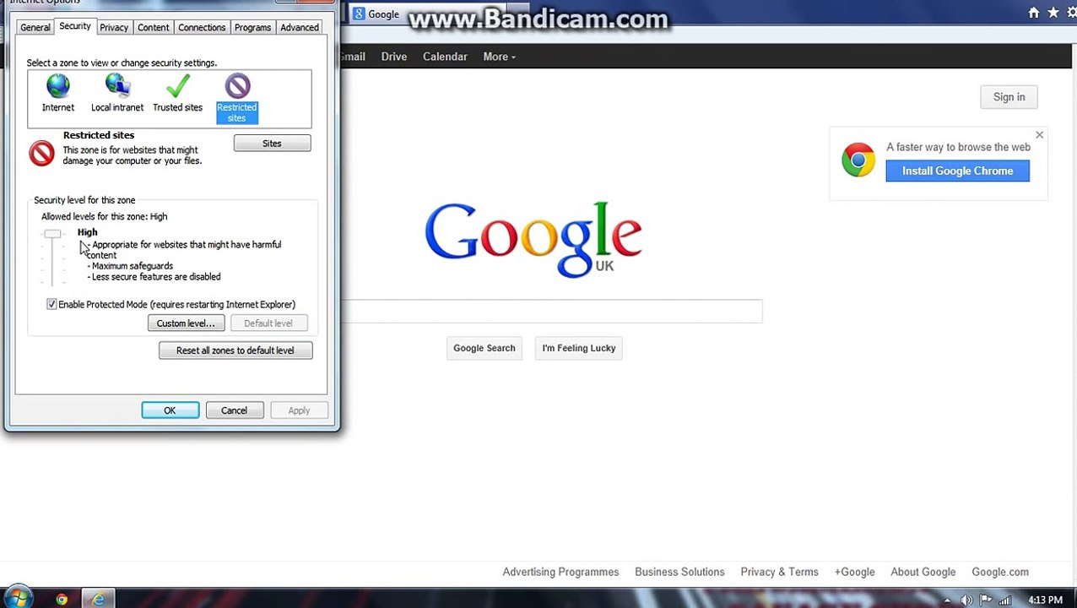Click the Google UK logo
Screen dimensions: 1077x608
point(533,239)
